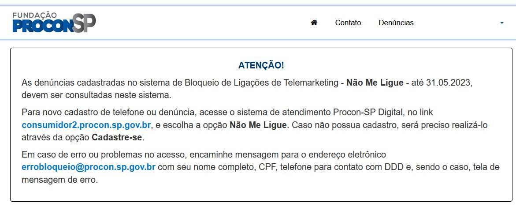Open the Denúncias menu item
The width and height of the screenshot is (516, 207).
point(396,23)
